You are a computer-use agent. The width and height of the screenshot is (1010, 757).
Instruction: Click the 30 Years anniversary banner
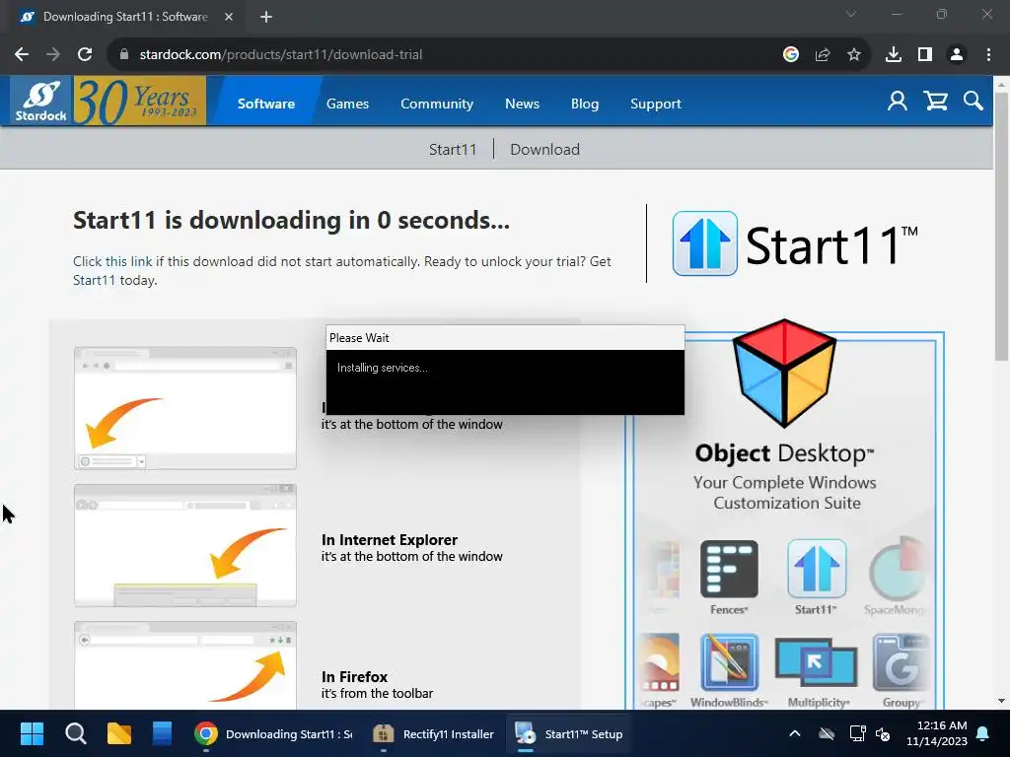pyautogui.click(x=140, y=101)
